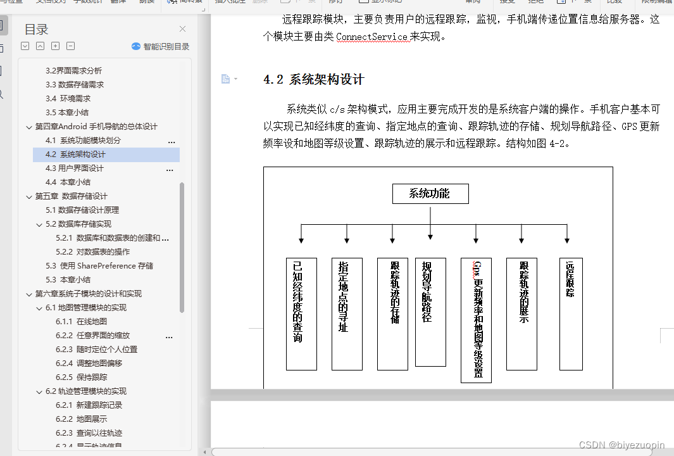Collapse the 6.2 轨迹管理模块的实现 node
Screen dimensions: 674x456
point(39,392)
